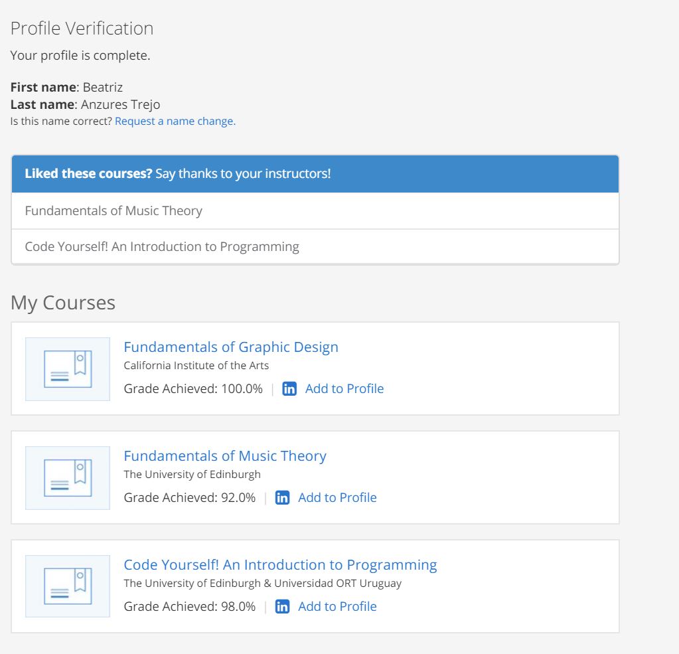Click the LinkedIn icon for Graphic Design course
Screen dimensions: 679x654
click(x=289, y=389)
